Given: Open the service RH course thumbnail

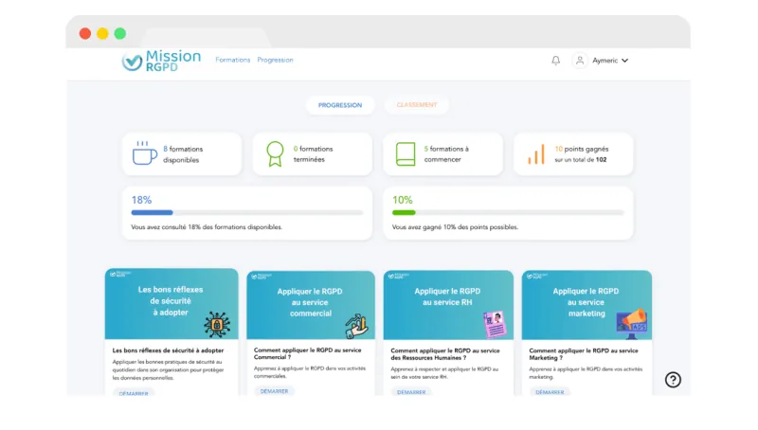Looking at the screenshot, I should (x=448, y=305).
